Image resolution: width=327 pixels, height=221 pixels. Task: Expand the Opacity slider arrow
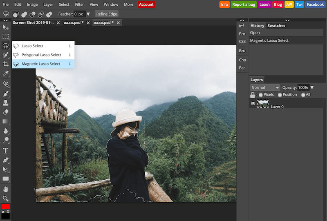coord(312,87)
